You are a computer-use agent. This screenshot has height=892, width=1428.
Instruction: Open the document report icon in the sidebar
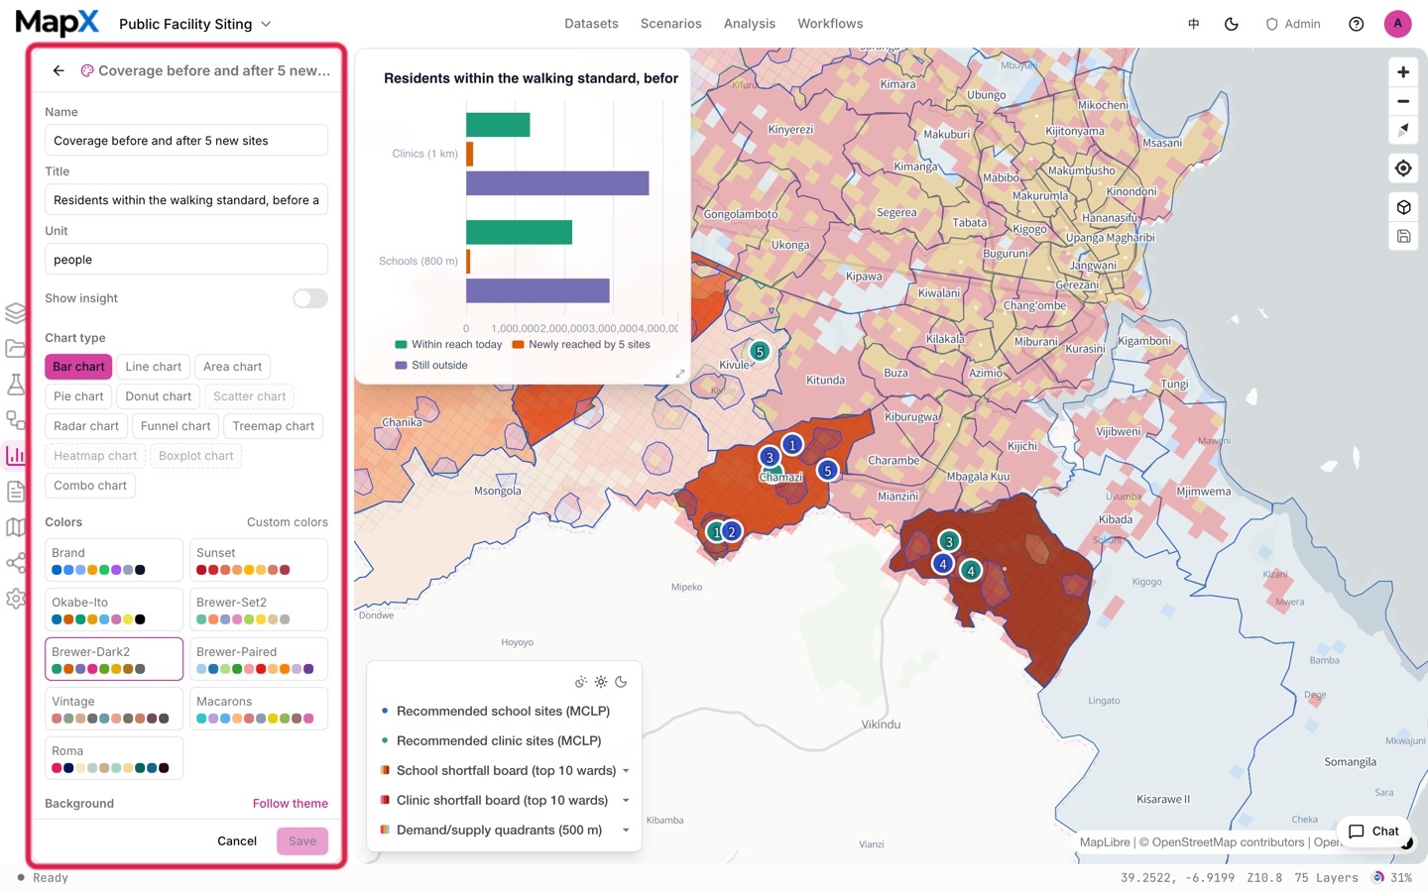pyautogui.click(x=15, y=492)
